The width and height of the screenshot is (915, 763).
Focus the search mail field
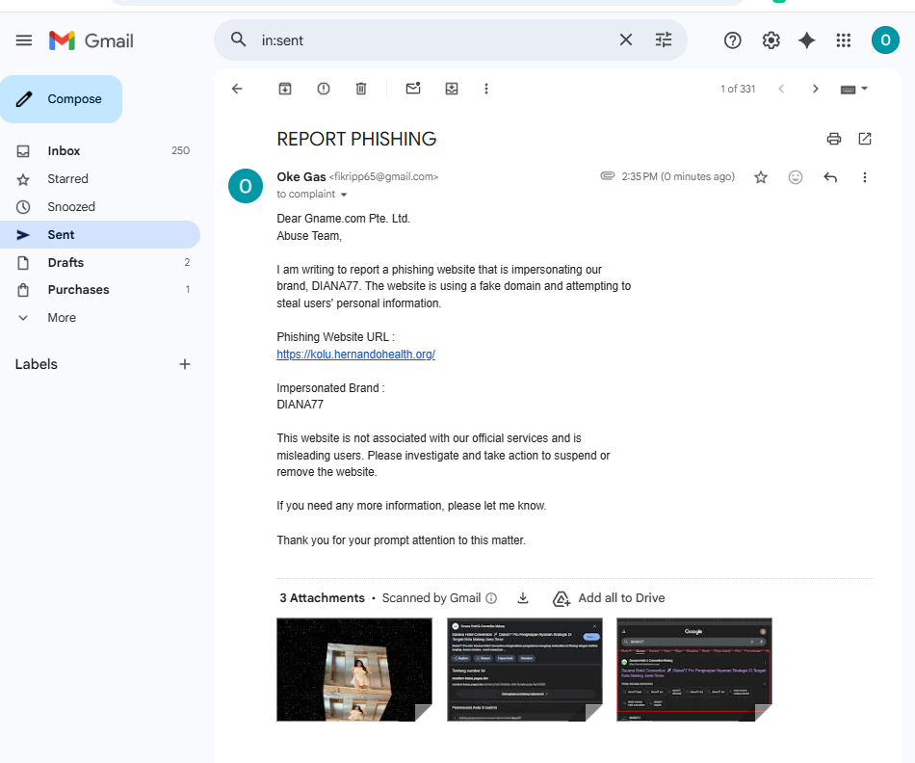click(x=434, y=40)
